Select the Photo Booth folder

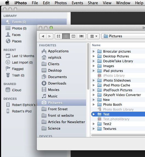pyautogui.click(x=118, y=105)
